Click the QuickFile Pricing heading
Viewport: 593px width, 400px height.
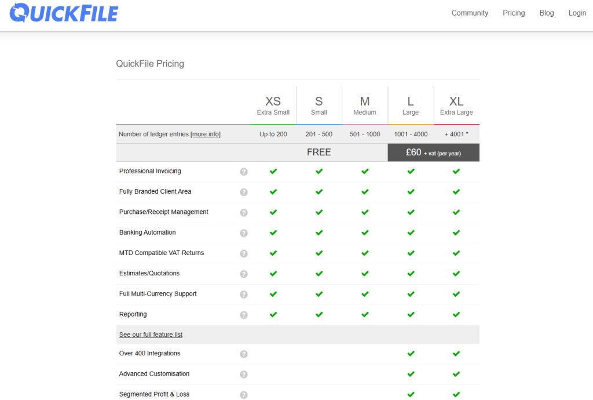[150, 64]
